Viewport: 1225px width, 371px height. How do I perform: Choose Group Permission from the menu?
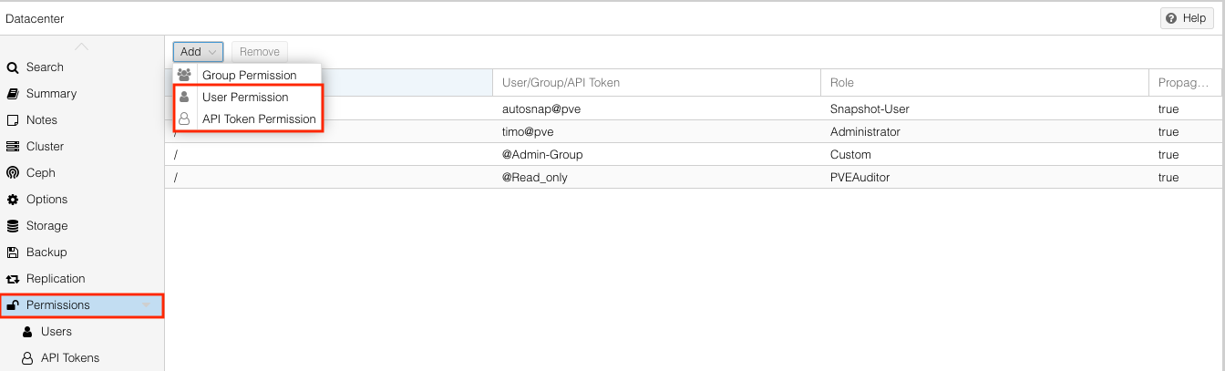coord(248,76)
